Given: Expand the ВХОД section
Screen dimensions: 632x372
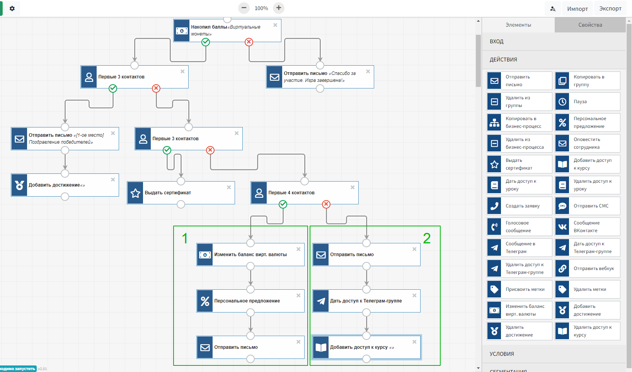Looking at the screenshot, I should tap(496, 41).
